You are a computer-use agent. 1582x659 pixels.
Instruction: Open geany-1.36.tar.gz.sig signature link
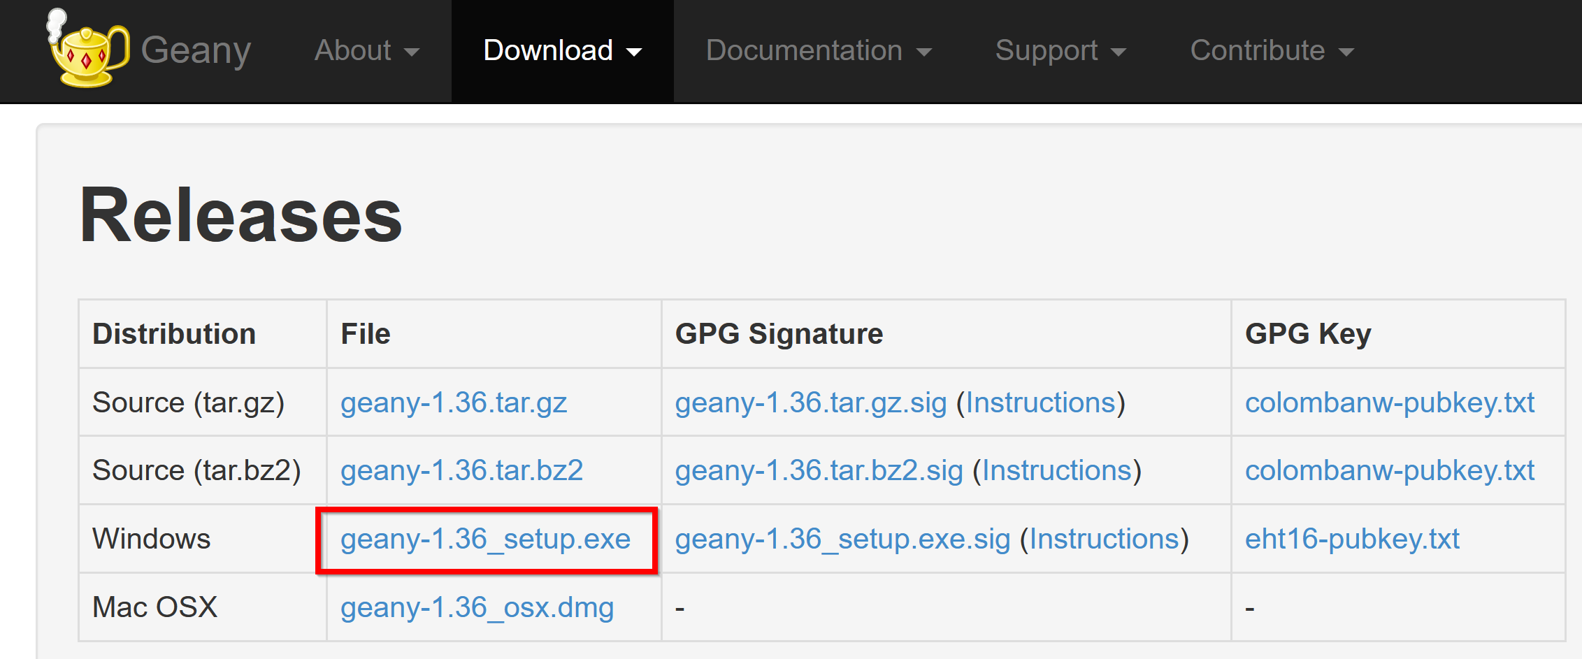point(811,403)
